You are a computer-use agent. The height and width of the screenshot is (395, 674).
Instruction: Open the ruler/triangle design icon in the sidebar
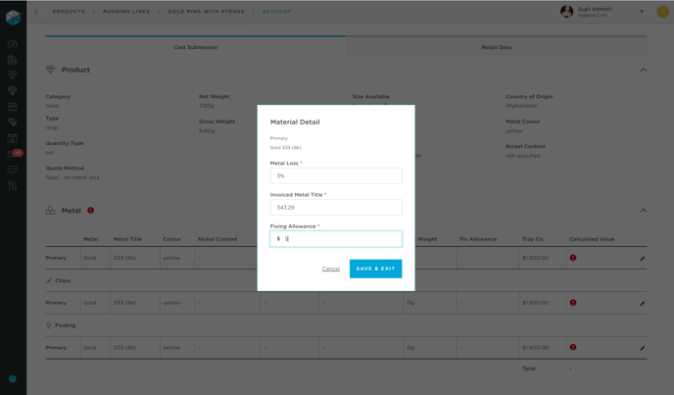13,60
